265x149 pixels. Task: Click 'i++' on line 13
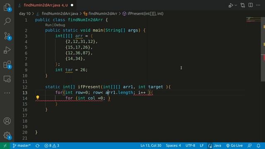coord(142,93)
